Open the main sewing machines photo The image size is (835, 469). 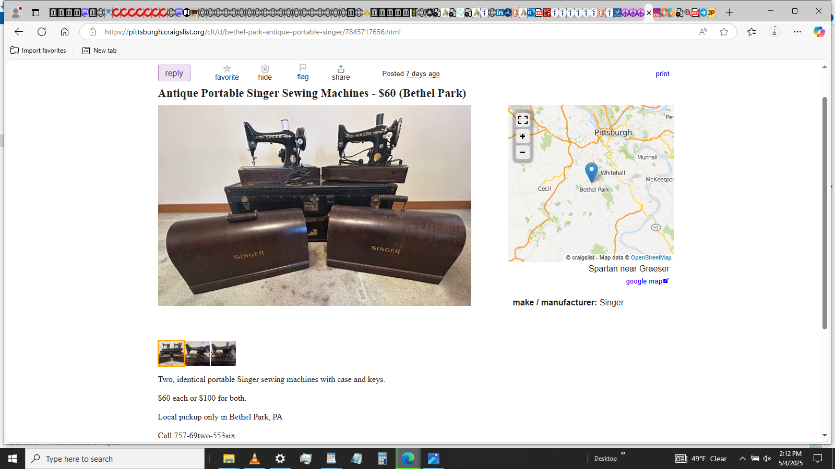[x=315, y=205]
